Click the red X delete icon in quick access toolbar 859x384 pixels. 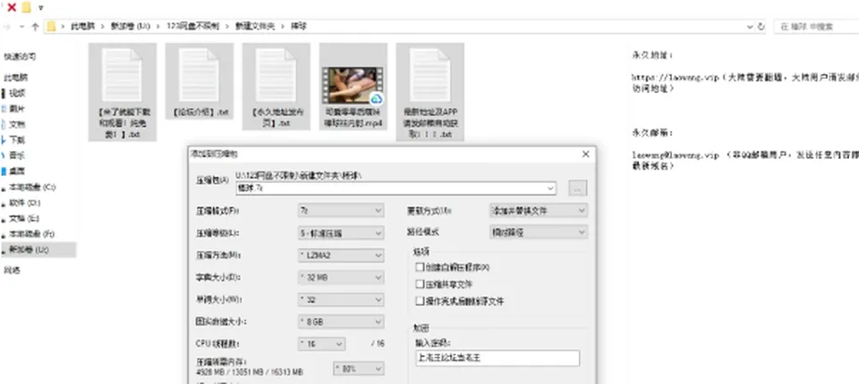point(12,7)
